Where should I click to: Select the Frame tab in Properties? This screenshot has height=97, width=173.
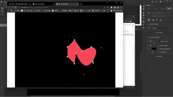pos(162,9)
